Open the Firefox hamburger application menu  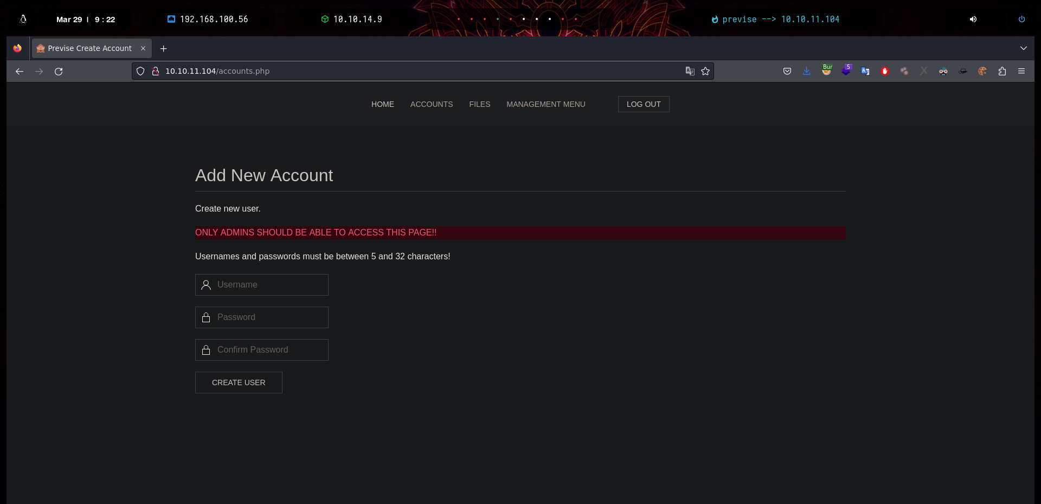[x=1021, y=71]
